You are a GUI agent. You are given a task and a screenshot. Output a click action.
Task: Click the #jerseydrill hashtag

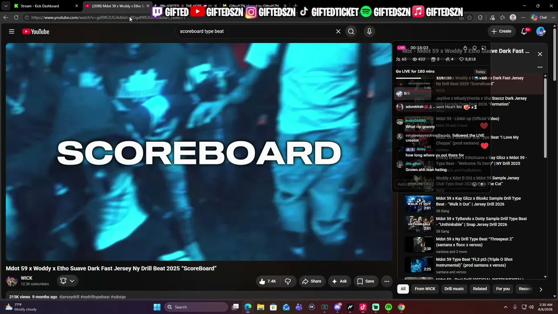pos(69,297)
